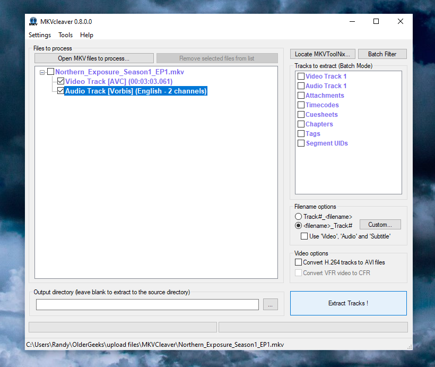Minimize the MKVcleaver window

pos(352,21)
